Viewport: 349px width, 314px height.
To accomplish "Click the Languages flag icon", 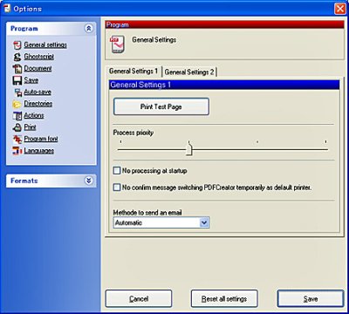I will click(x=17, y=151).
